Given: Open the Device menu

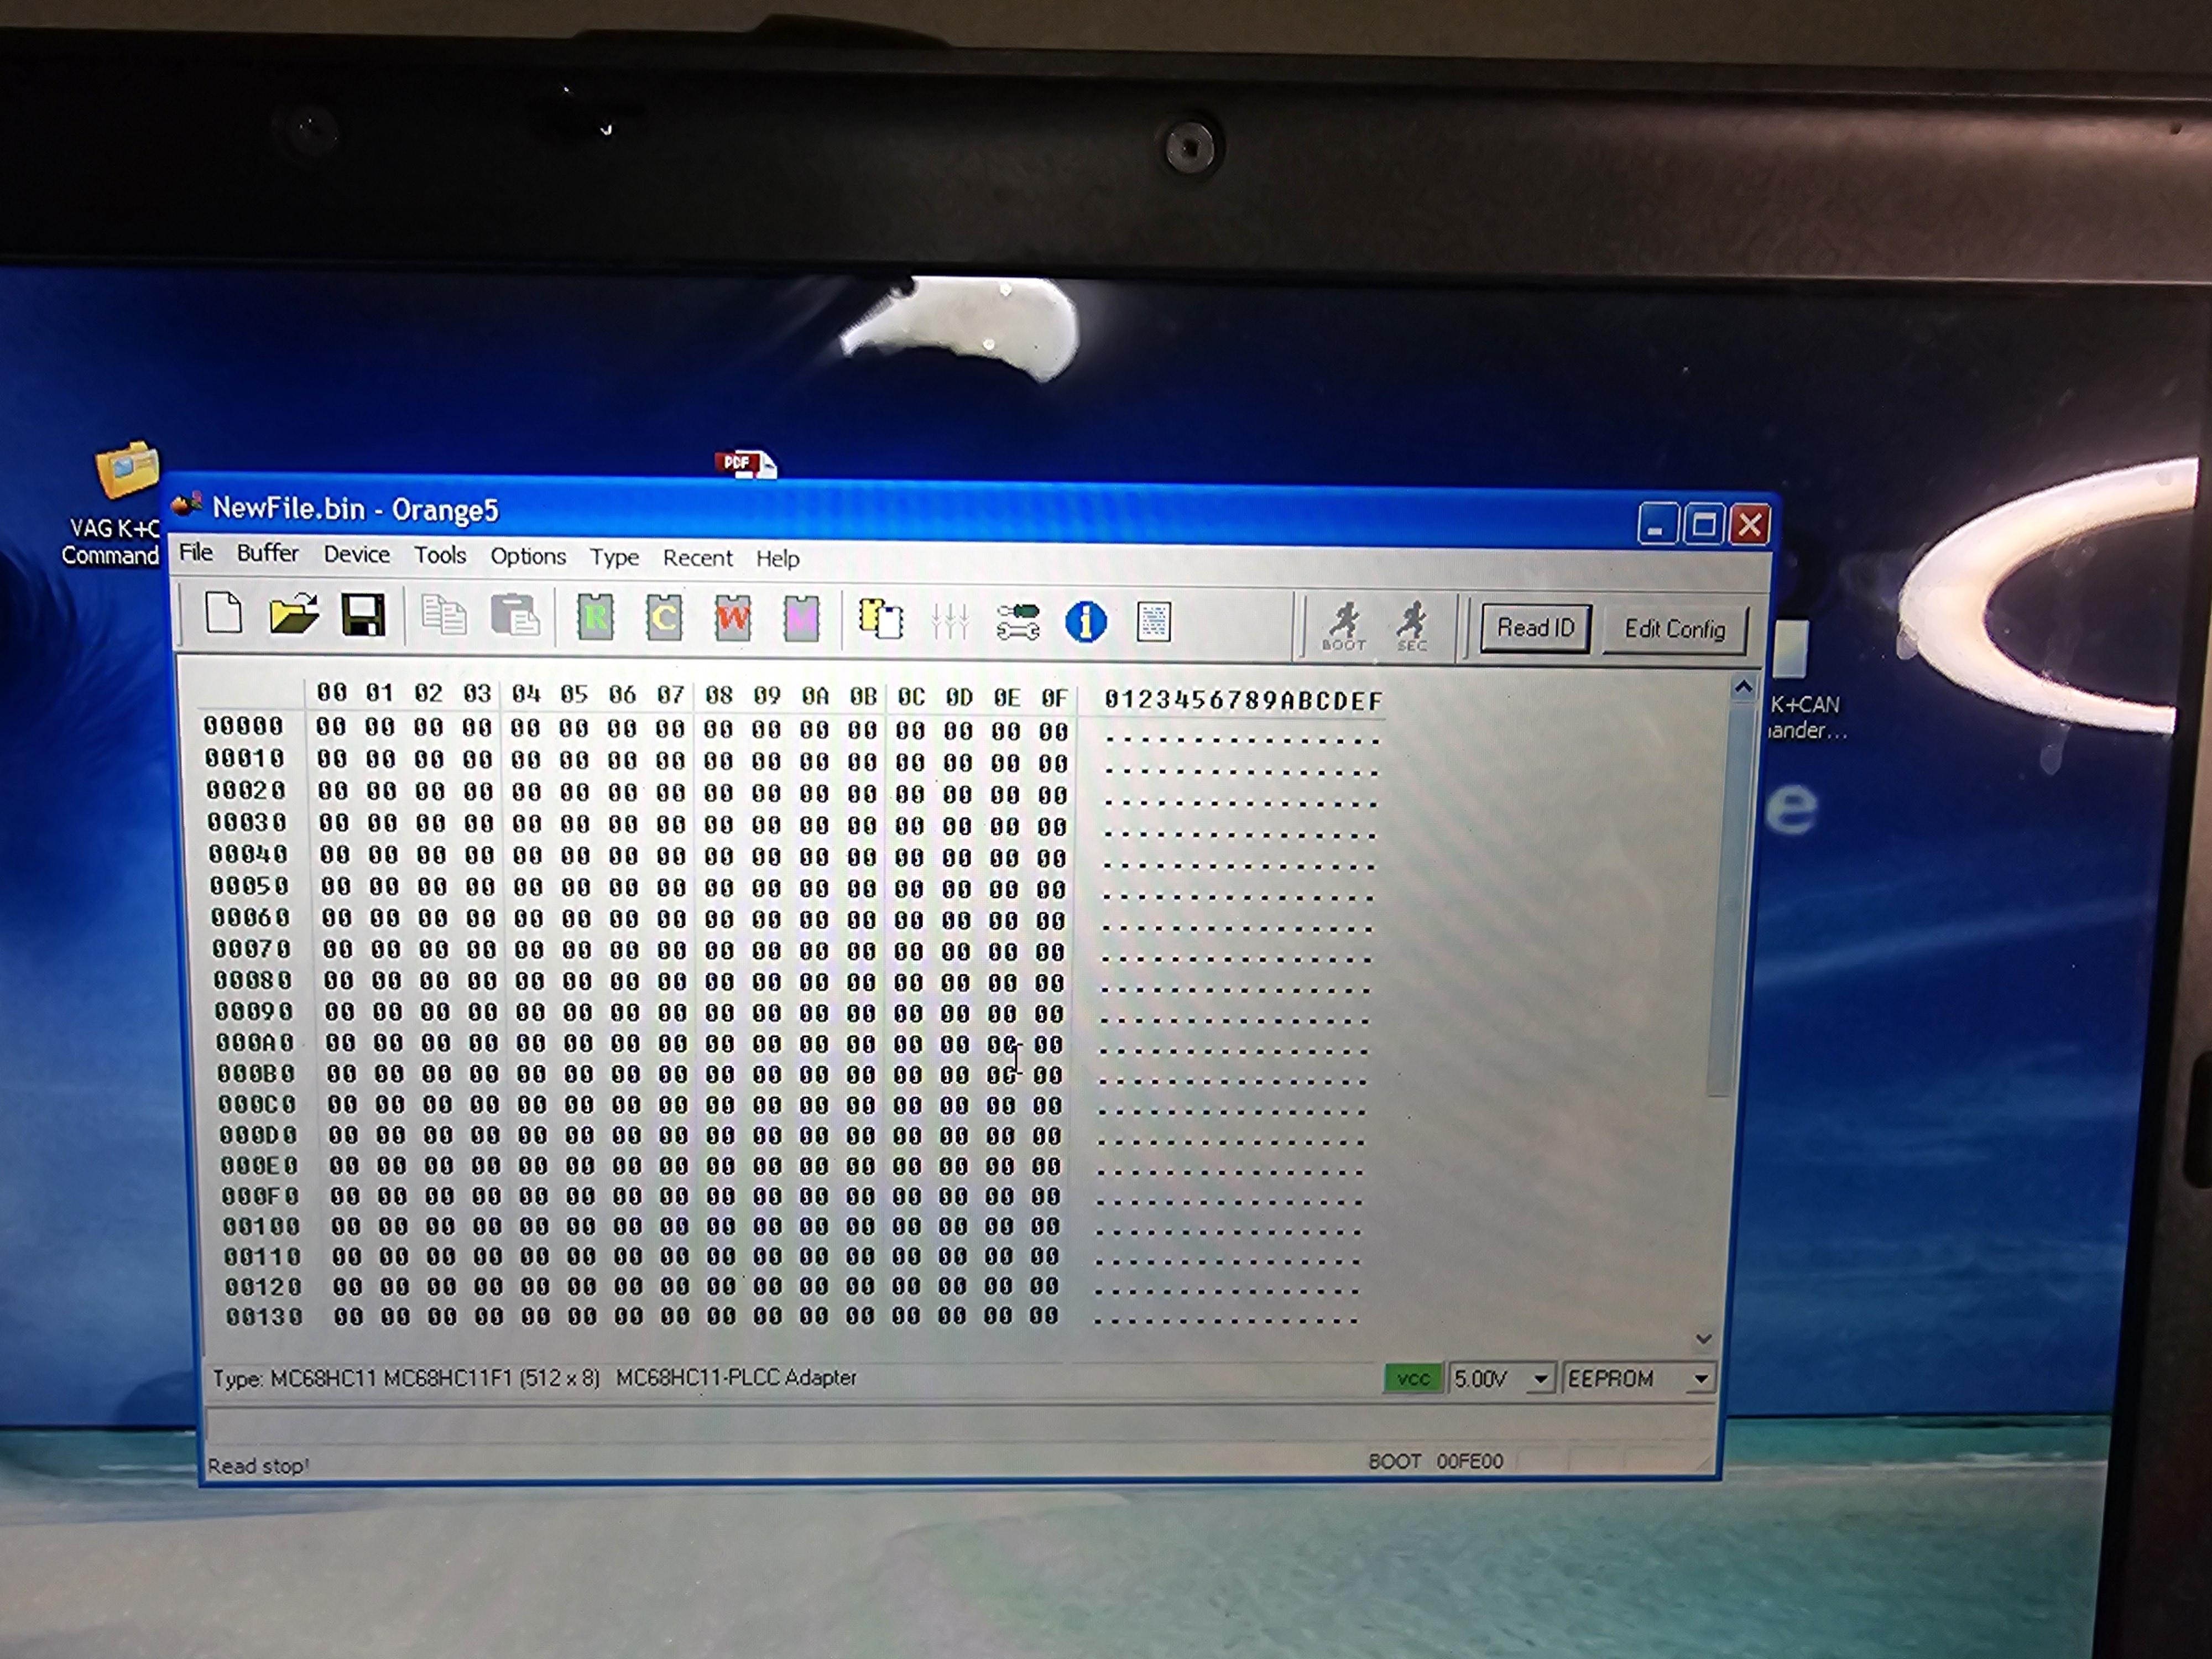Looking at the screenshot, I should pyautogui.click(x=356, y=555).
